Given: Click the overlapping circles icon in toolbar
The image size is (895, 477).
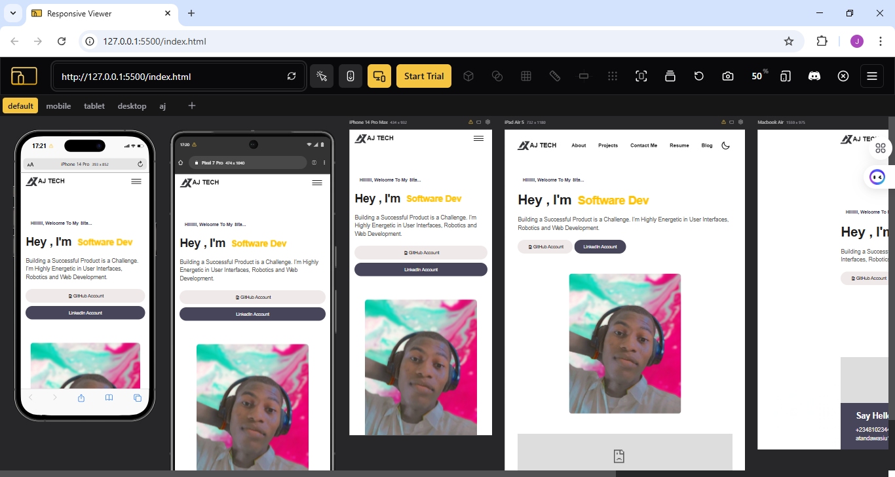Looking at the screenshot, I should pos(497,76).
